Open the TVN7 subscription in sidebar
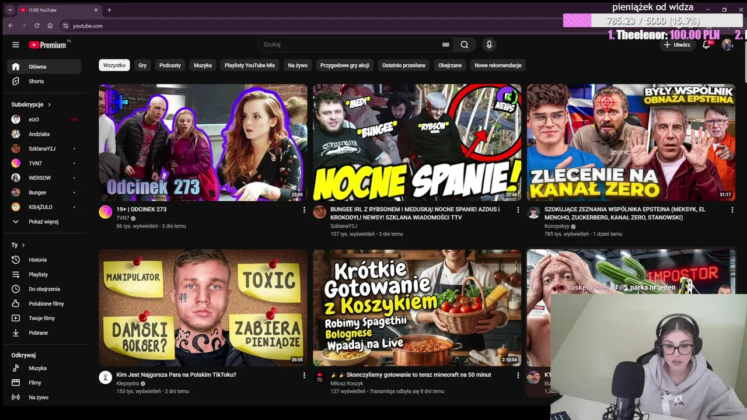 44,163
